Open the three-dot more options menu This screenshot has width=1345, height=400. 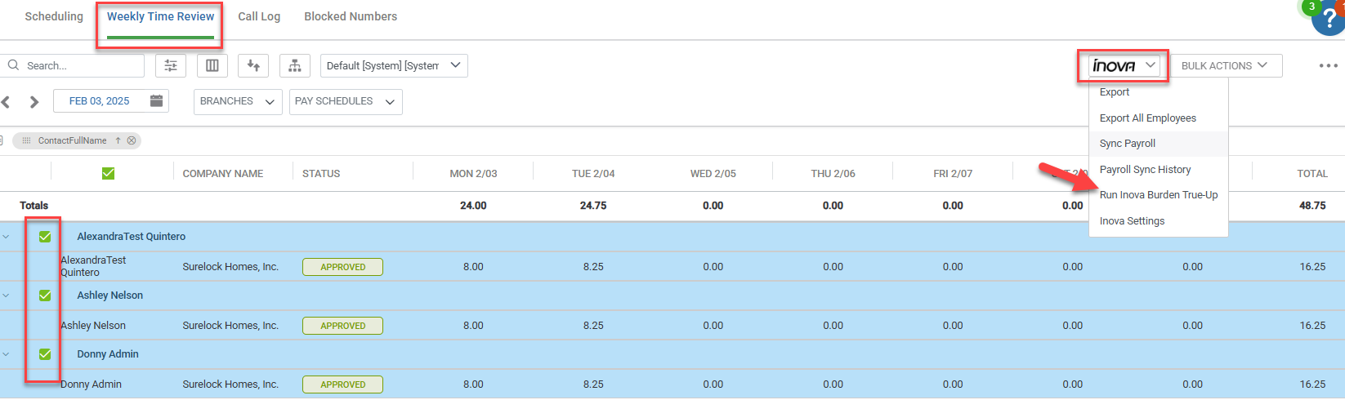click(x=1328, y=65)
